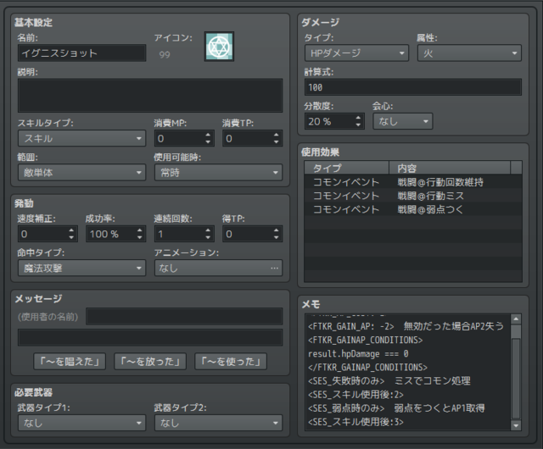Select the 戦闘@行動ミス effect row
This screenshot has width=543, height=449.
point(413,196)
